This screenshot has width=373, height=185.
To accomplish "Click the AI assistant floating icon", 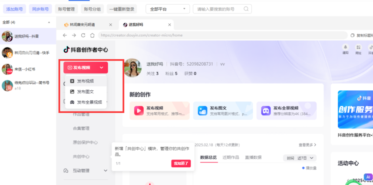I will [x=368, y=177].
